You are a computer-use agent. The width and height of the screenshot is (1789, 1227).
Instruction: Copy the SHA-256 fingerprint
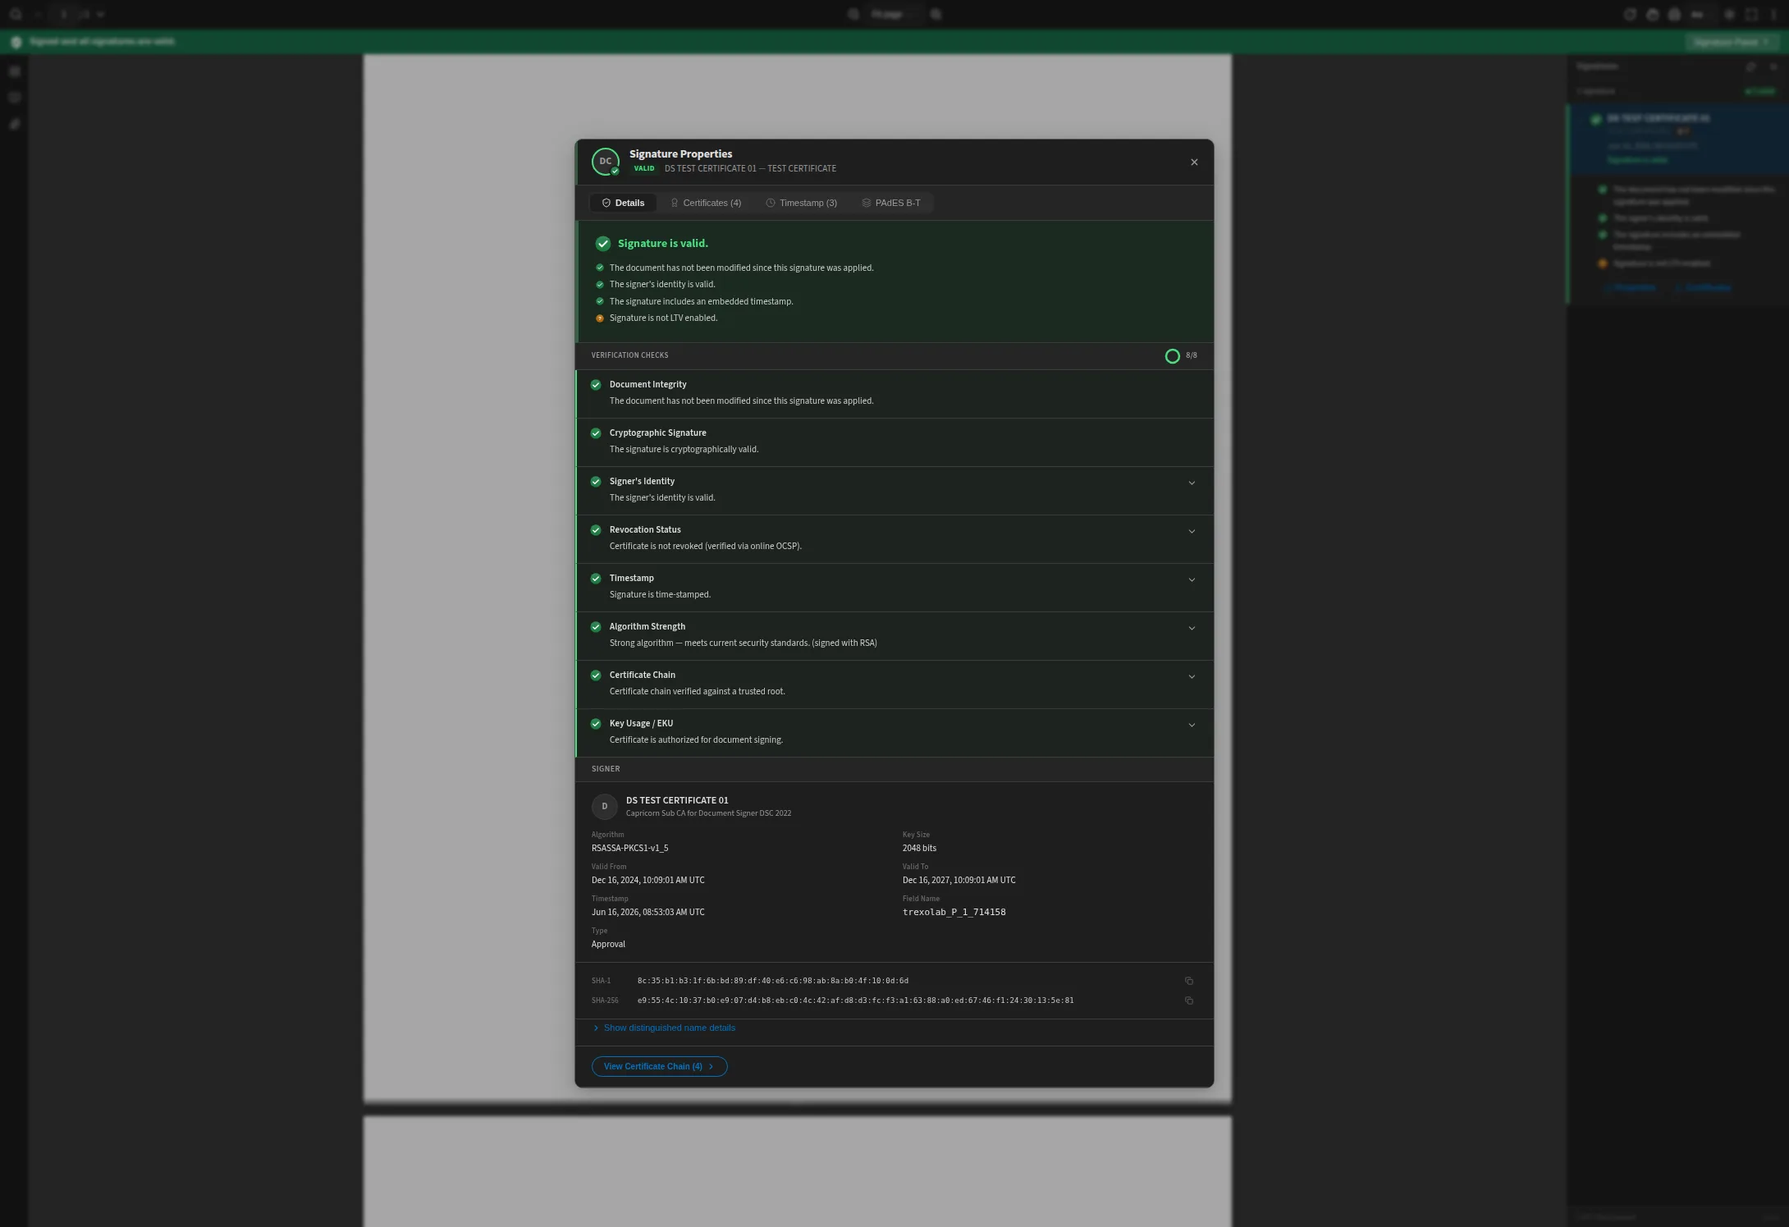1189,1000
